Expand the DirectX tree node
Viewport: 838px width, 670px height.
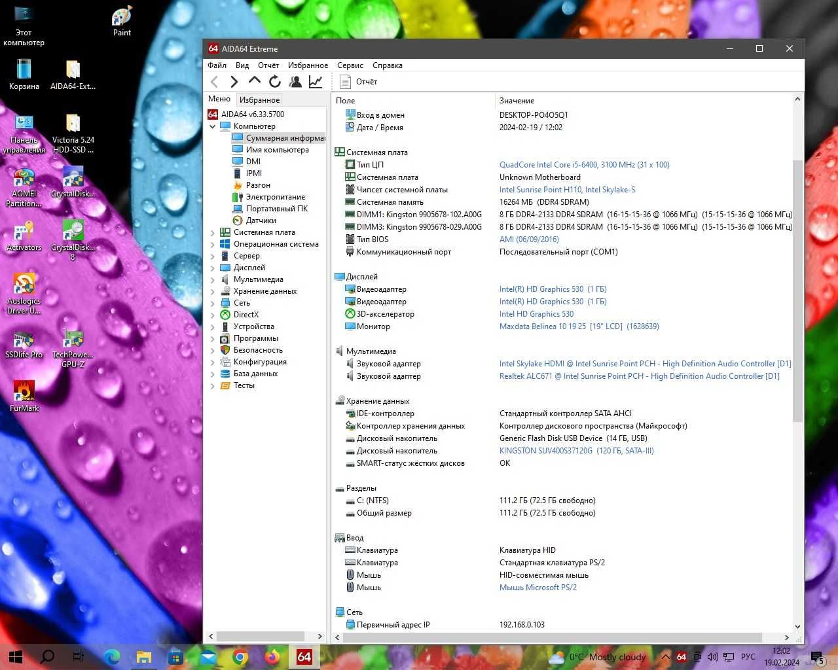click(x=212, y=315)
